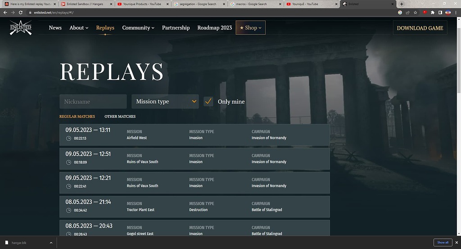Image resolution: width=461 pixels, height=249 pixels.
Task: Go back using the browser back arrow
Action: pos(5,13)
